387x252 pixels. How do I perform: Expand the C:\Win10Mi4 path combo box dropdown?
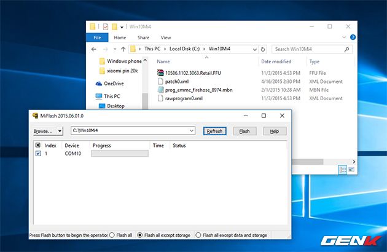(x=192, y=130)
